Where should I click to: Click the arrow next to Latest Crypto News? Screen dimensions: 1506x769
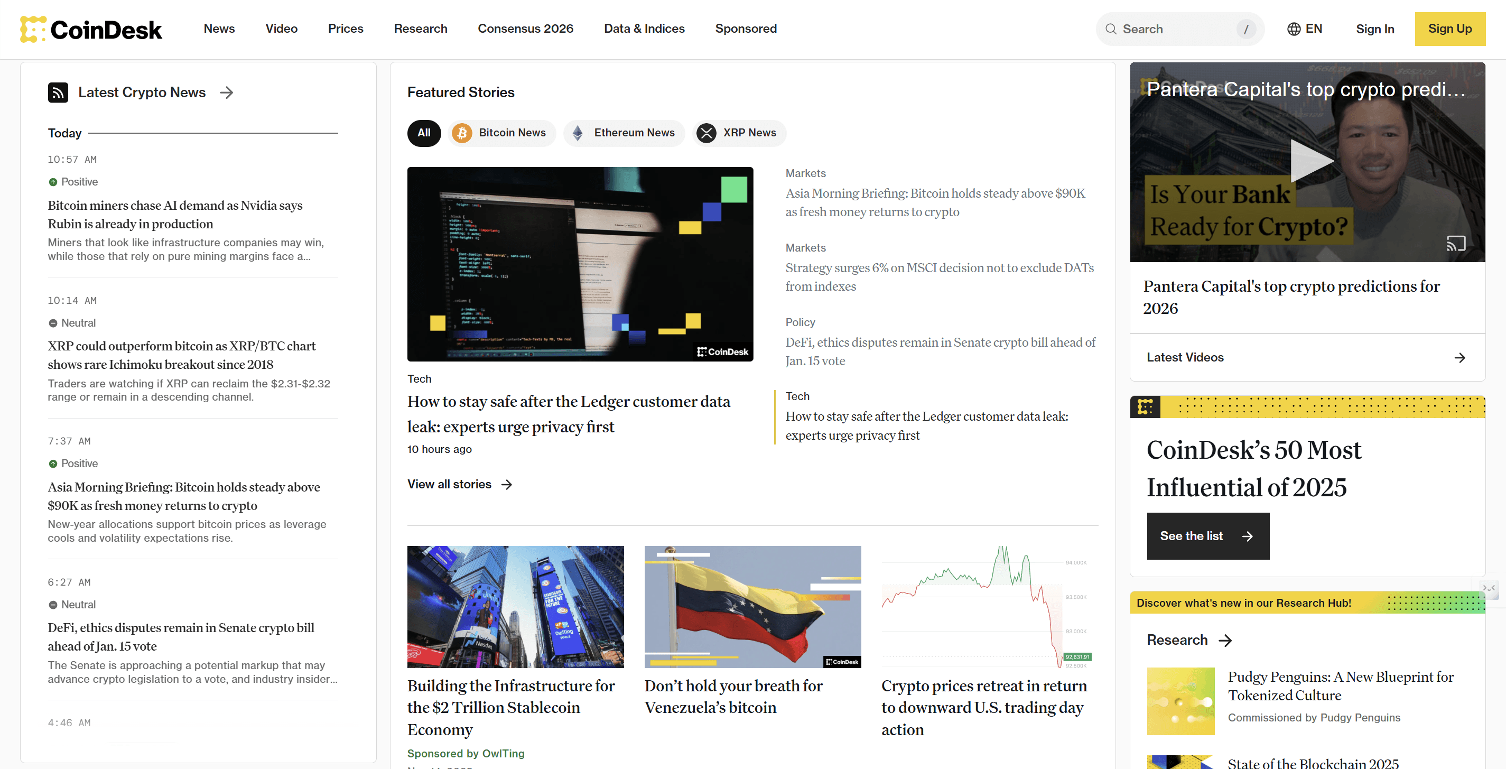(226, 92)
